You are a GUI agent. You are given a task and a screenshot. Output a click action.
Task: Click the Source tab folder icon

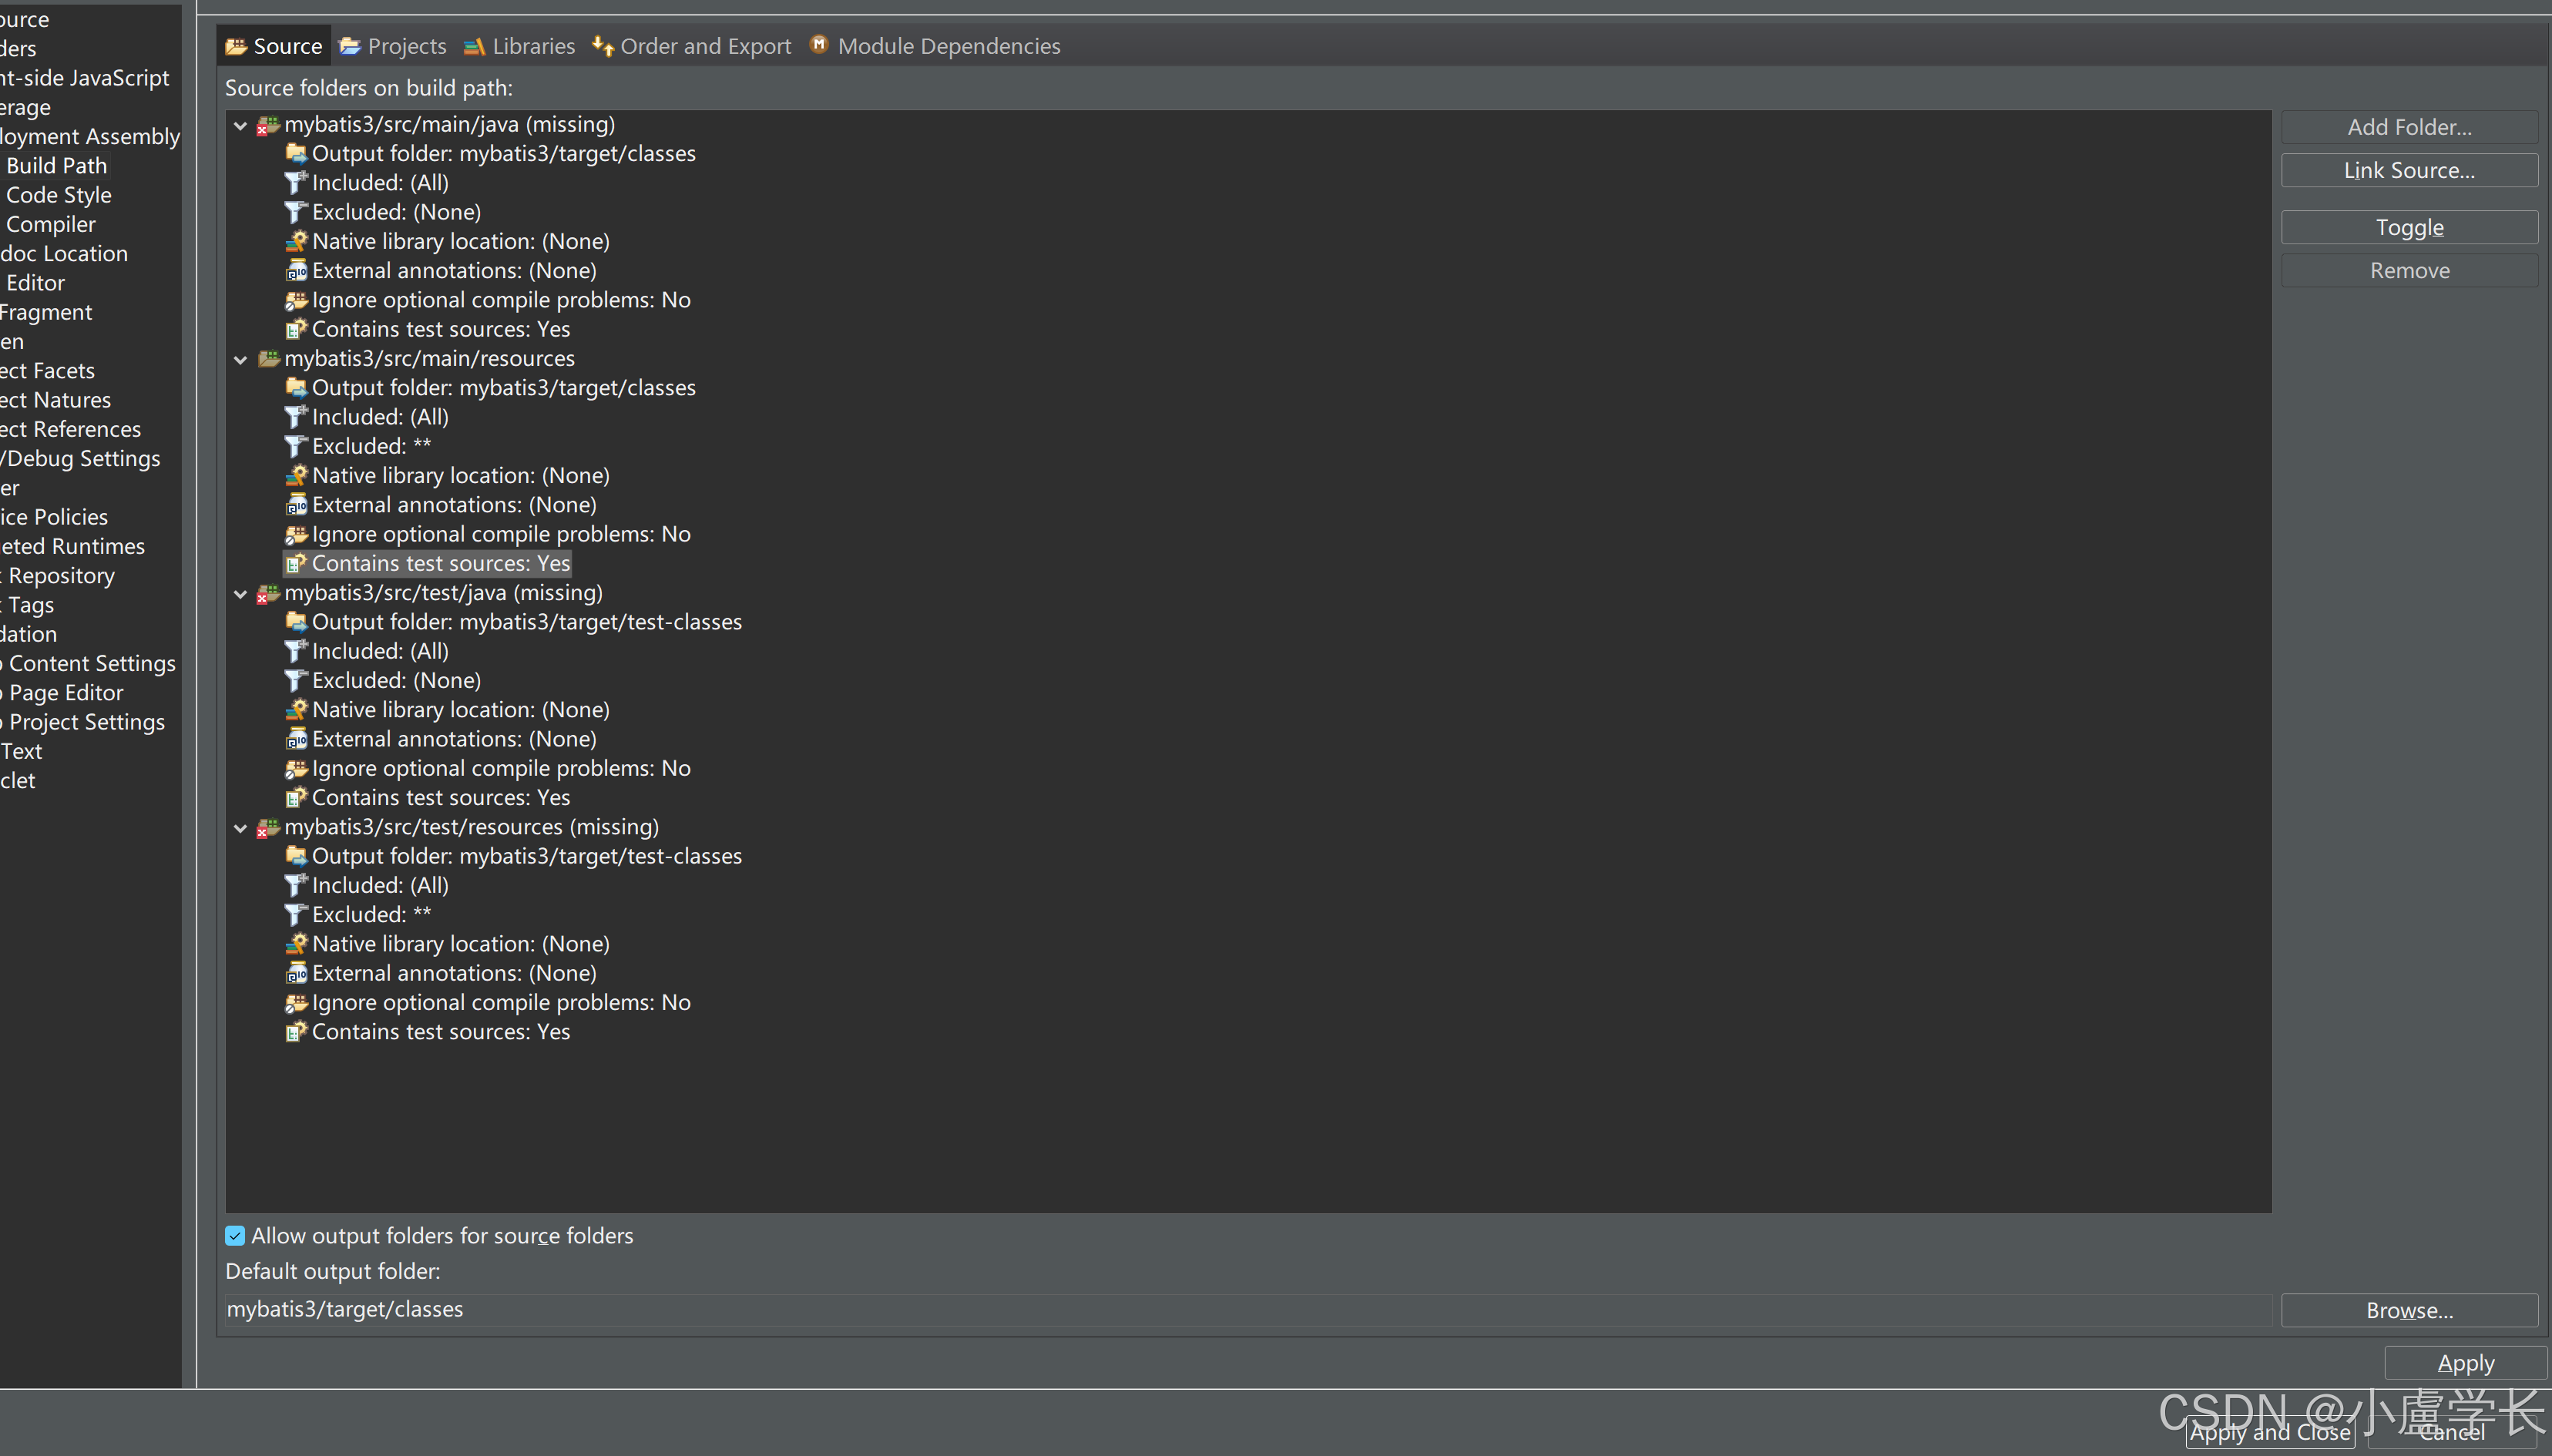(236, 46)
